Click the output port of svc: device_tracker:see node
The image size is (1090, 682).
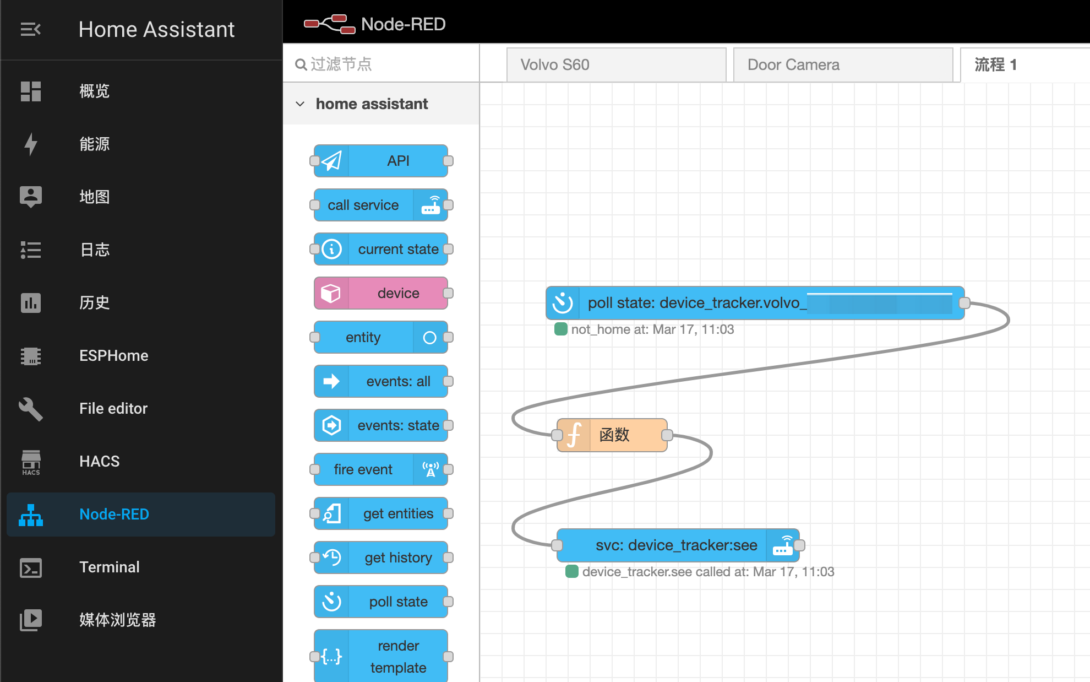pos(799,545)
